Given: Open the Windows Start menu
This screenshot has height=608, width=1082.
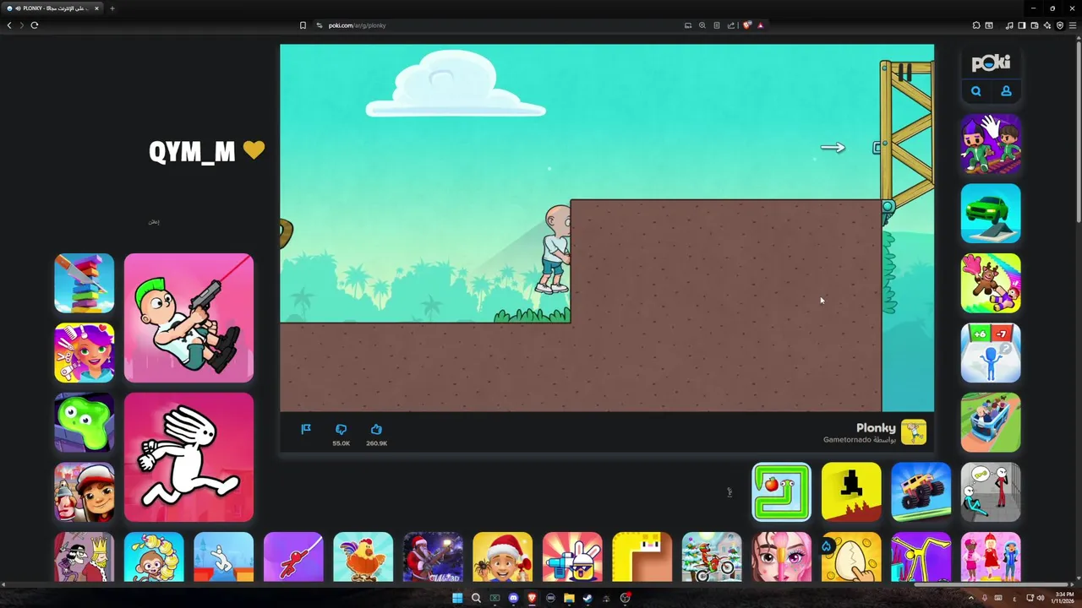Looking at the screenshot, I should [x=457, y=598].
